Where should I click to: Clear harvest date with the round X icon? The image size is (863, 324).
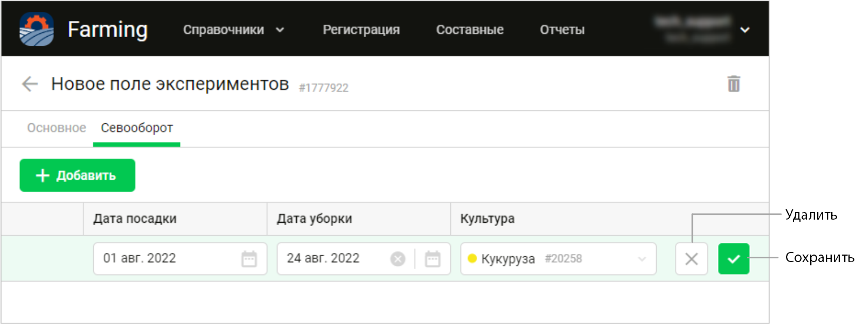coord(398,259)
